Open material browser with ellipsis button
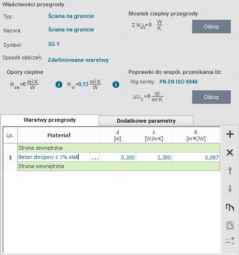Screen dimensions: 239x255 pos(95,157)
